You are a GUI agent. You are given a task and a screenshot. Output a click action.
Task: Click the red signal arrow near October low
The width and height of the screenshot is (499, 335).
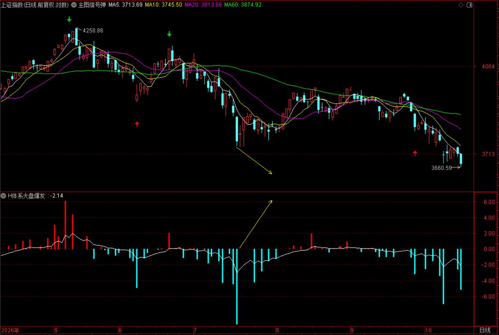click(415, 153)
